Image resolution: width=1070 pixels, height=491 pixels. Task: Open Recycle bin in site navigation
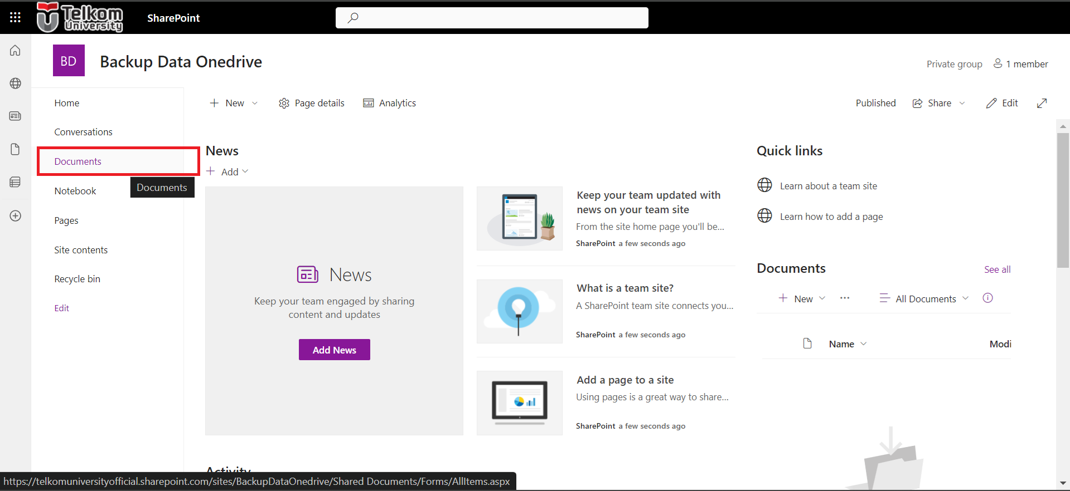(77, 279)
